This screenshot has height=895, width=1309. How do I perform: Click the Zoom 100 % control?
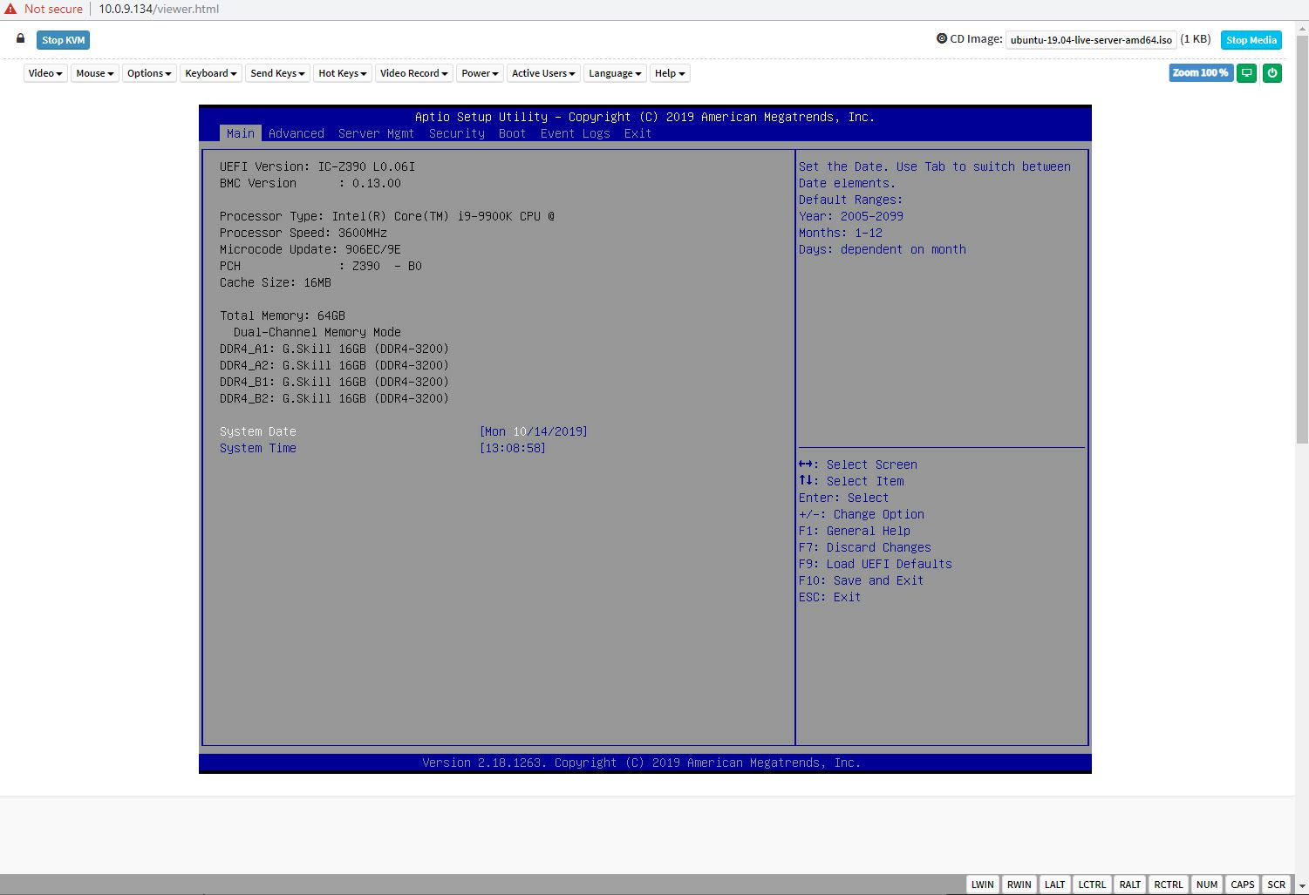click(1200, 73)
